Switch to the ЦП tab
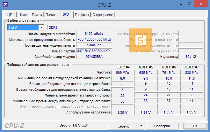Viewport: 210px width, 132px height. pos(10,14)
